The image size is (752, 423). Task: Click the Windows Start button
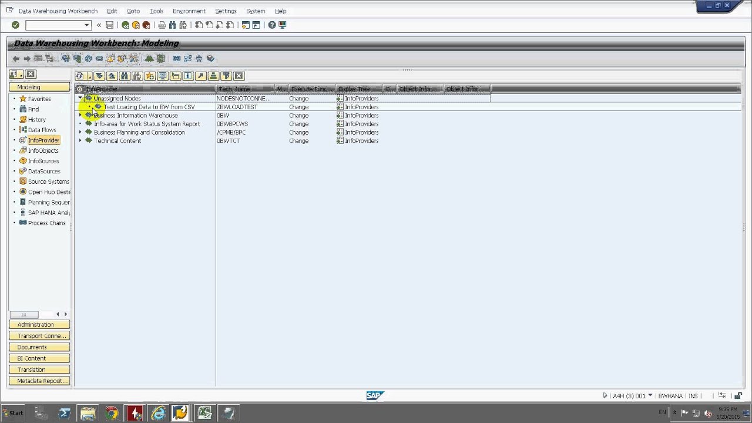coord(12,413)
